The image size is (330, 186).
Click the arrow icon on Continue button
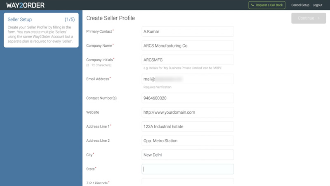pyautogui.click(x=318, y=18)
